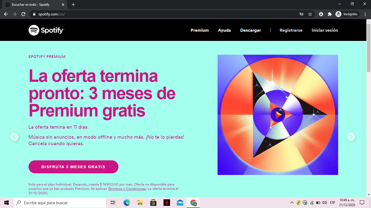Open the Premium menu item

coord(200,30)
